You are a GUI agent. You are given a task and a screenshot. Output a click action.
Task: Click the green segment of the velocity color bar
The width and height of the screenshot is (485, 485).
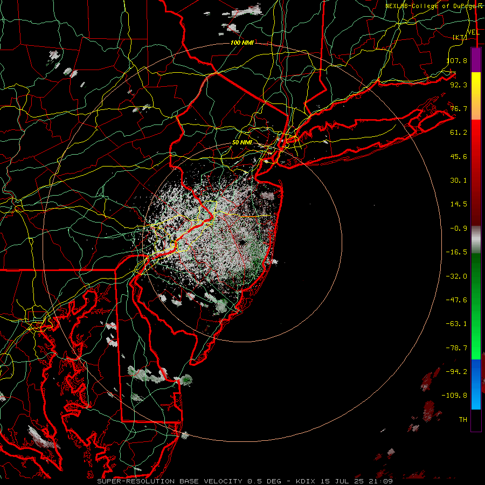pyautogui.click(x=476, y=306)
